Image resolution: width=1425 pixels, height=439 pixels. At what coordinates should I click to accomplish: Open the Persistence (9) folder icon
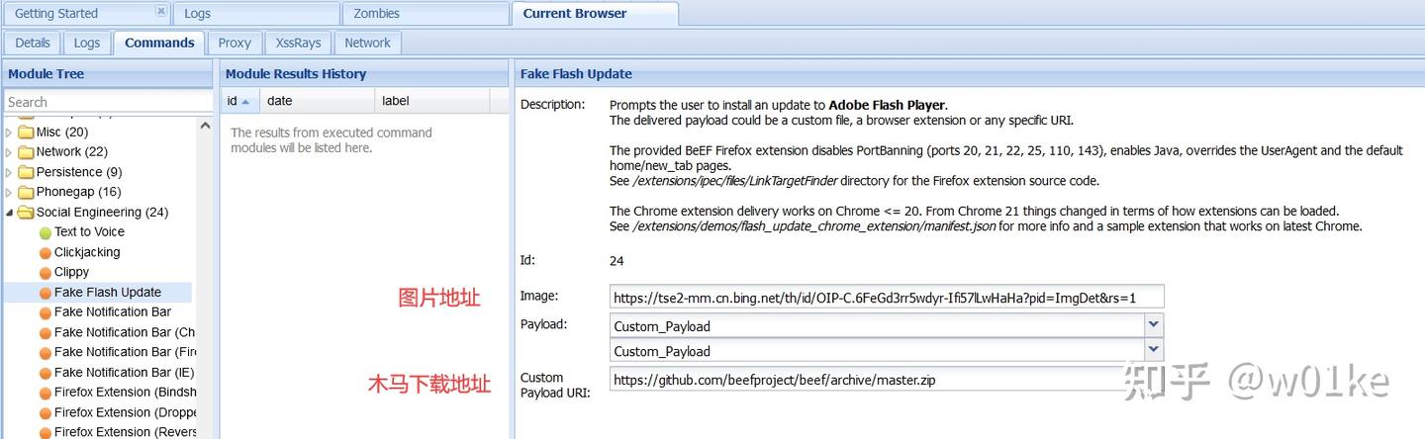coord(27,172)
